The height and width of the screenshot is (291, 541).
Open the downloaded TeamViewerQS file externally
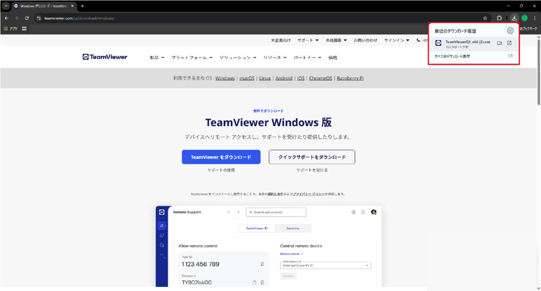point(509,43)
